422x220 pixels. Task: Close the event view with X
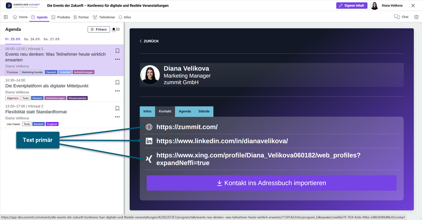click(413, 5)
